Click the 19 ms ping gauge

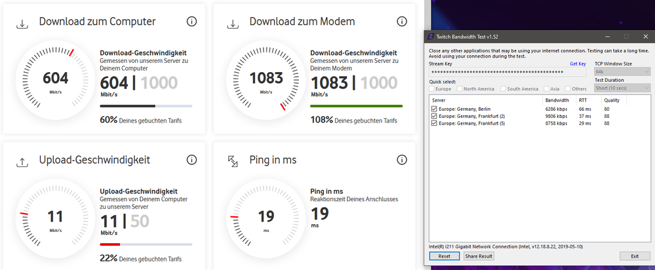click(266, 218)
